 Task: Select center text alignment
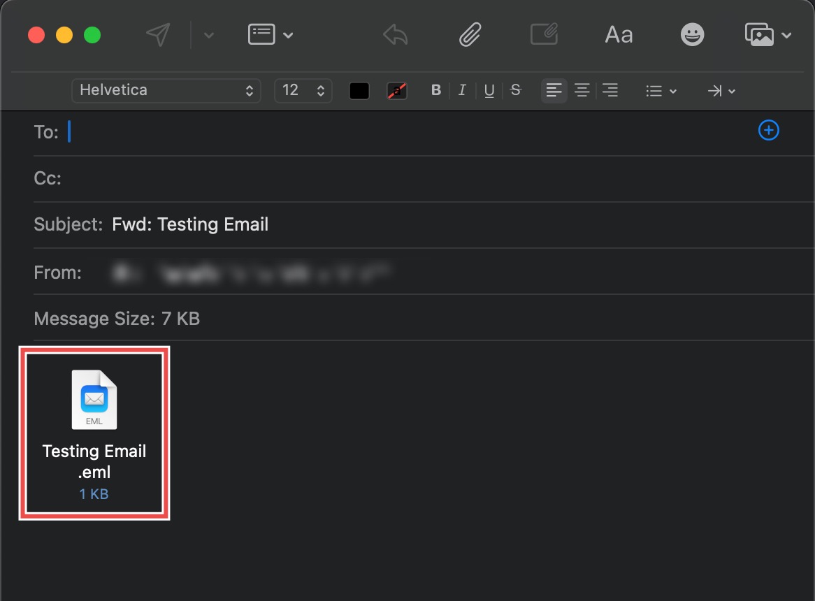(582, 90)
